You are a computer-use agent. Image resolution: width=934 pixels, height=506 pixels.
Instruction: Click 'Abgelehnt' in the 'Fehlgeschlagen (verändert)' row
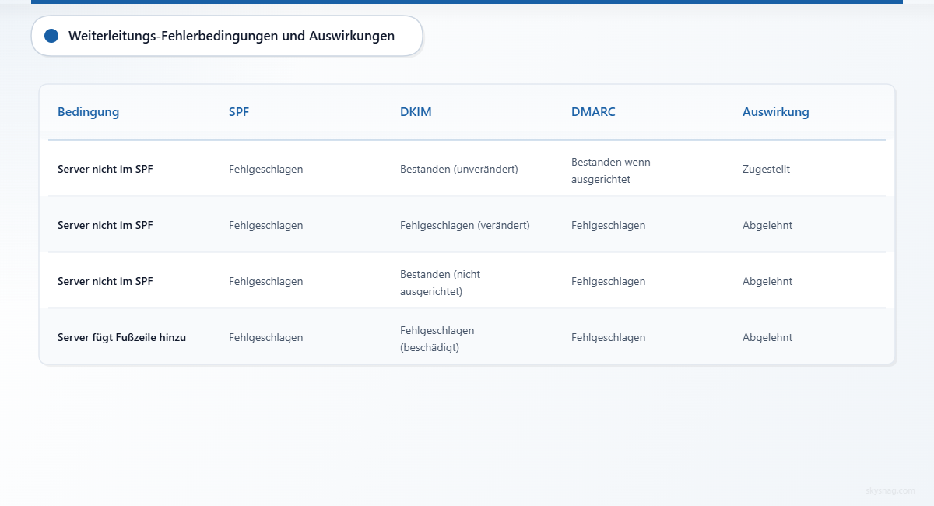pyautogui.click(x=767, y=225)
